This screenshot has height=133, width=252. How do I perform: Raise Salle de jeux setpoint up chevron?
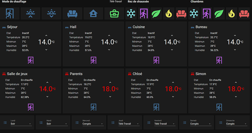click(47, 82)
